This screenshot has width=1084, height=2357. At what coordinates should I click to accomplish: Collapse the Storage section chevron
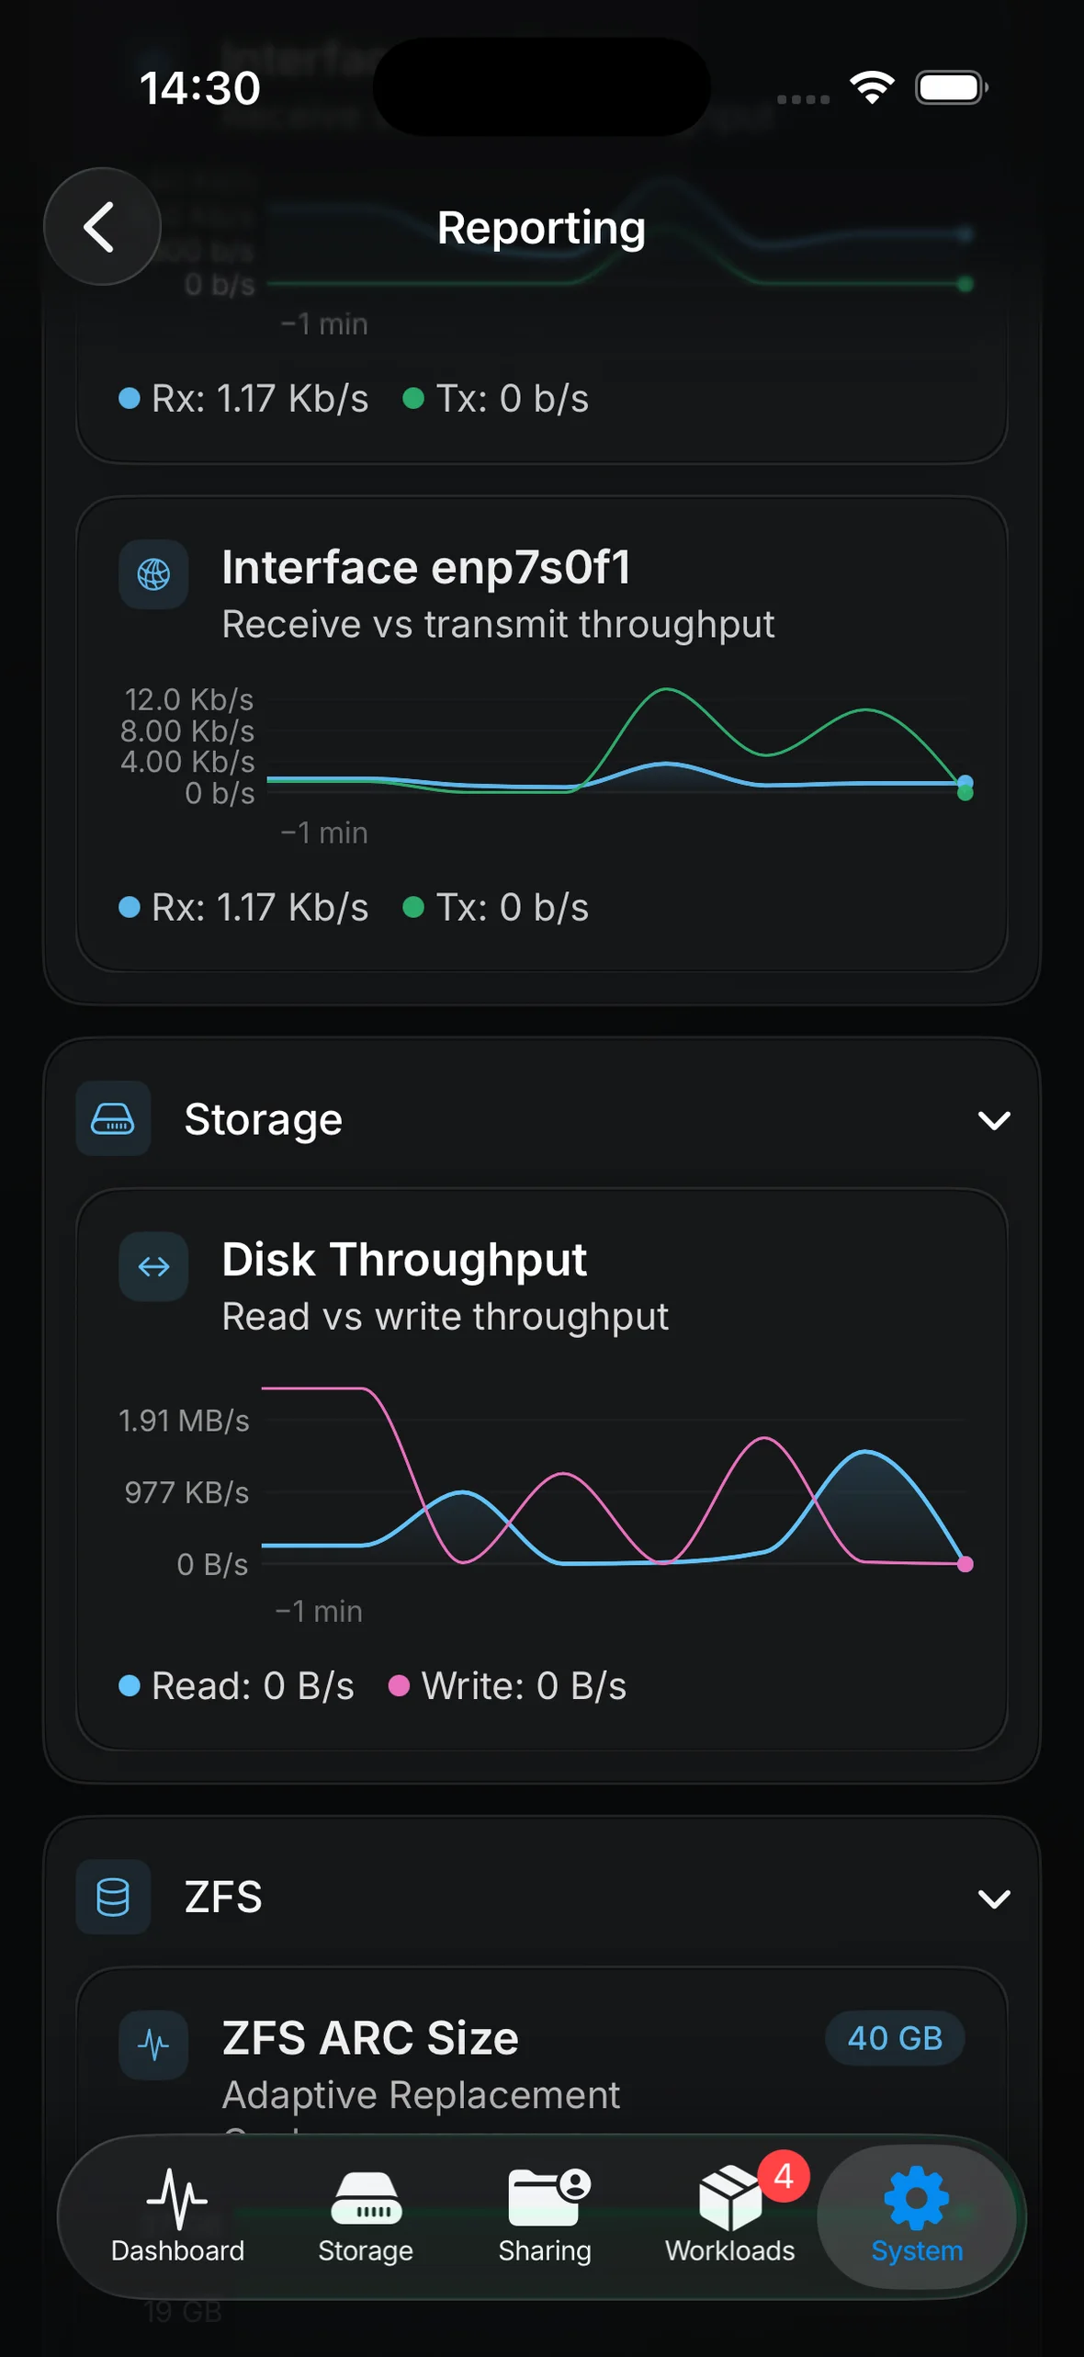994,1120
